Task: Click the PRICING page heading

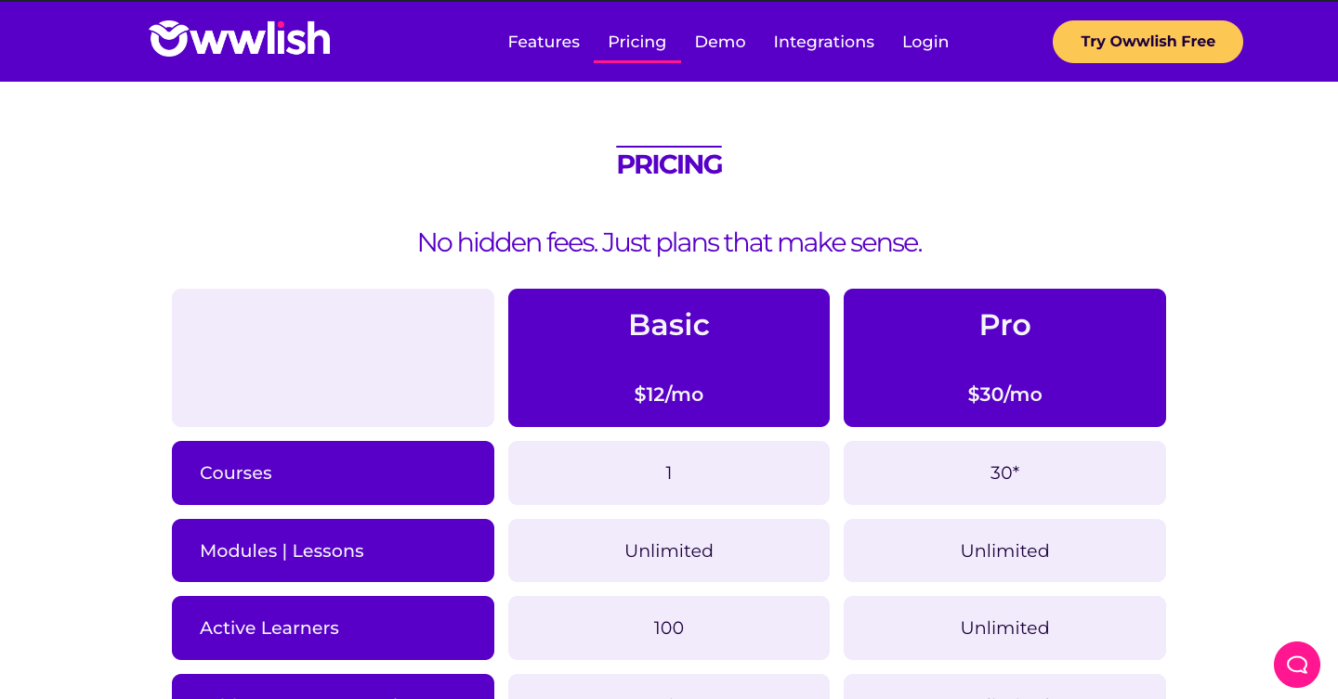Action: coord(669,164)
